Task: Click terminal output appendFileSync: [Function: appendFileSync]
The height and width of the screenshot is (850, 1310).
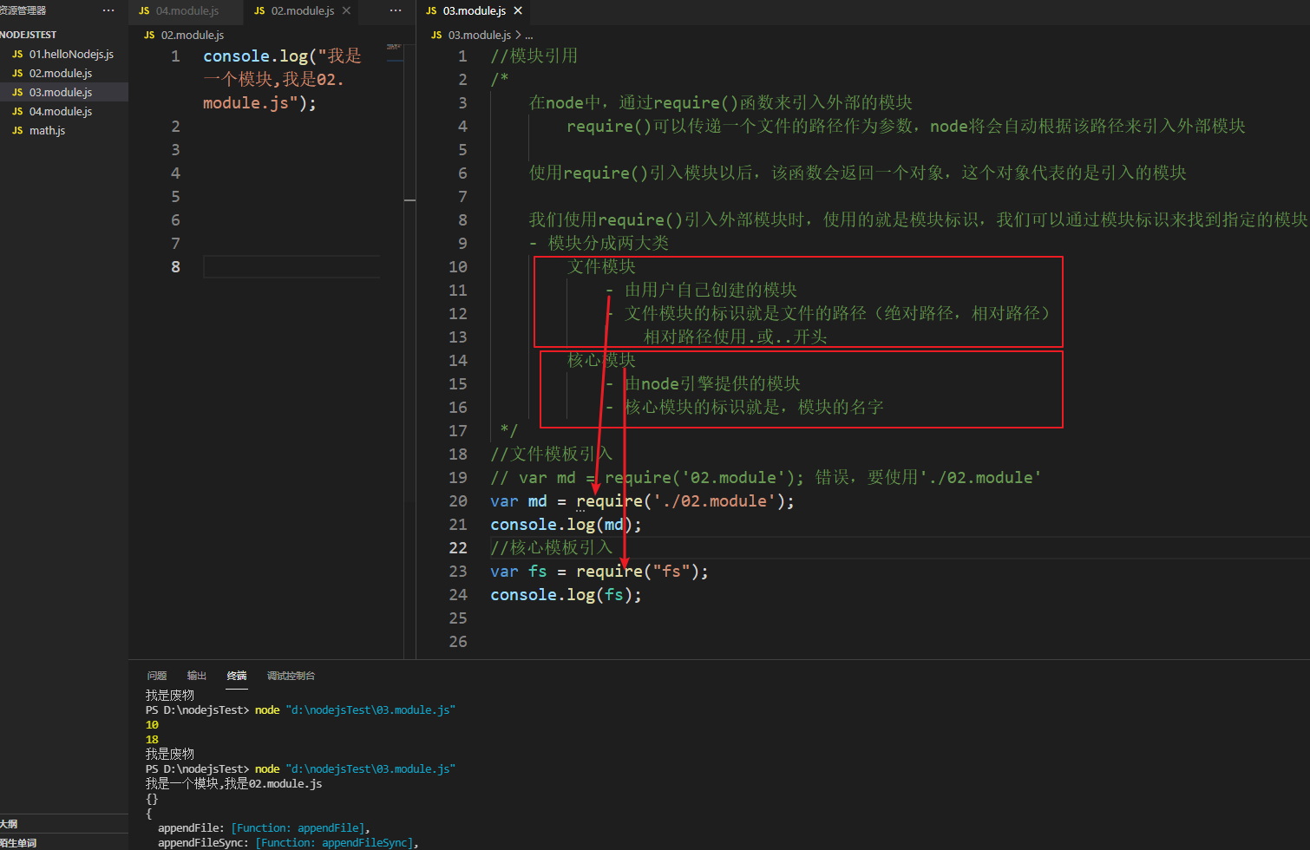Action: pos(288,843)
